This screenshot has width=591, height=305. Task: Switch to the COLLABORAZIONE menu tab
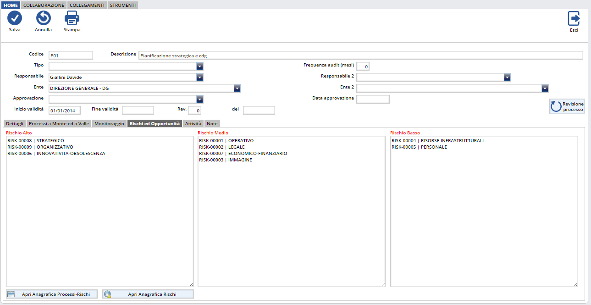(44, 5)
